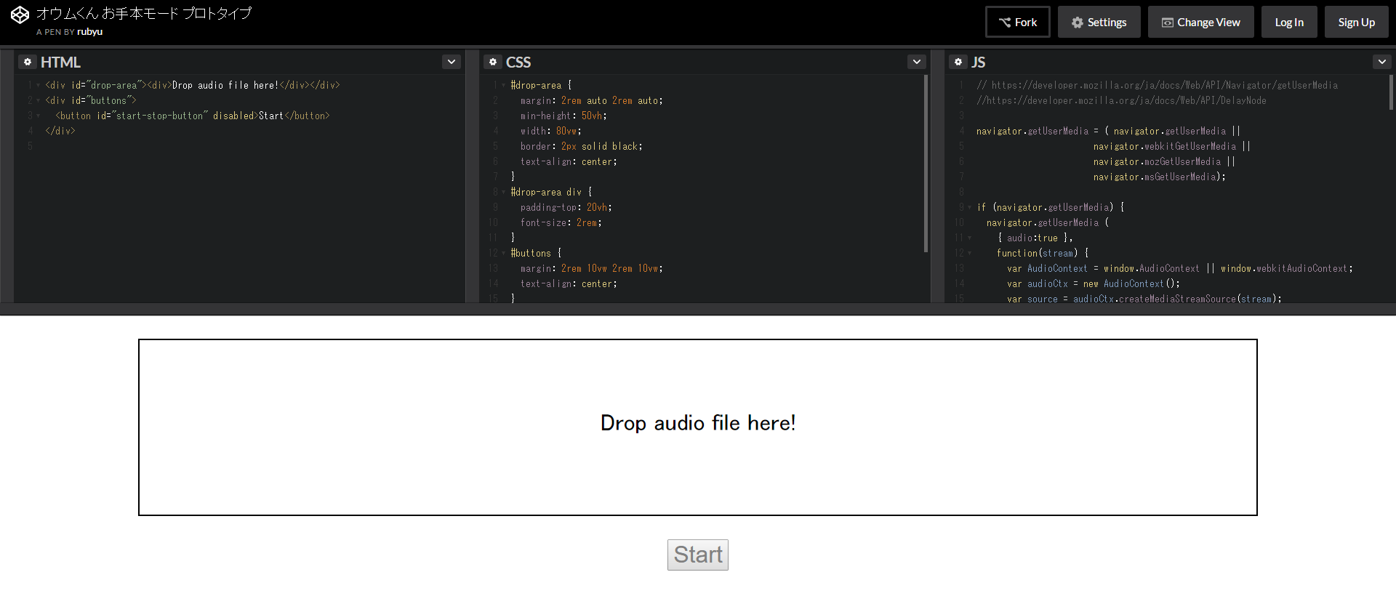Expand the HTML panel dropdown arrow

(452, 62)
